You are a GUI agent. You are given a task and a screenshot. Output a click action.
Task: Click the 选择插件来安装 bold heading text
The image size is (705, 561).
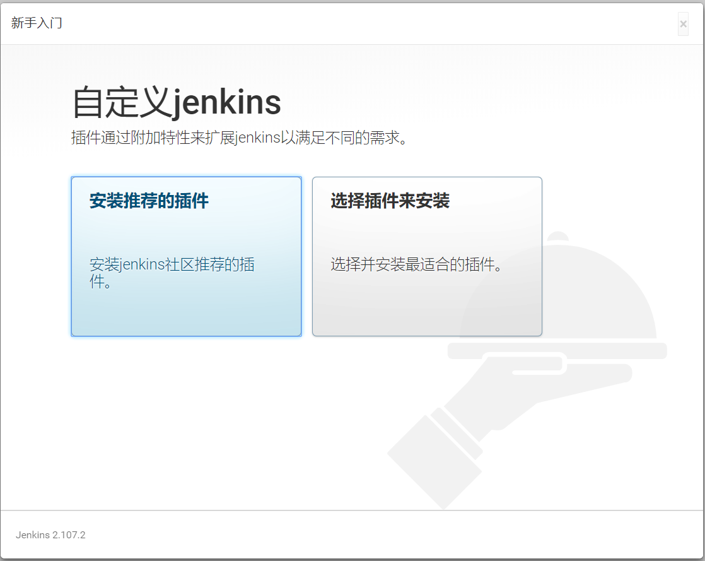click(x=390, y=201)
